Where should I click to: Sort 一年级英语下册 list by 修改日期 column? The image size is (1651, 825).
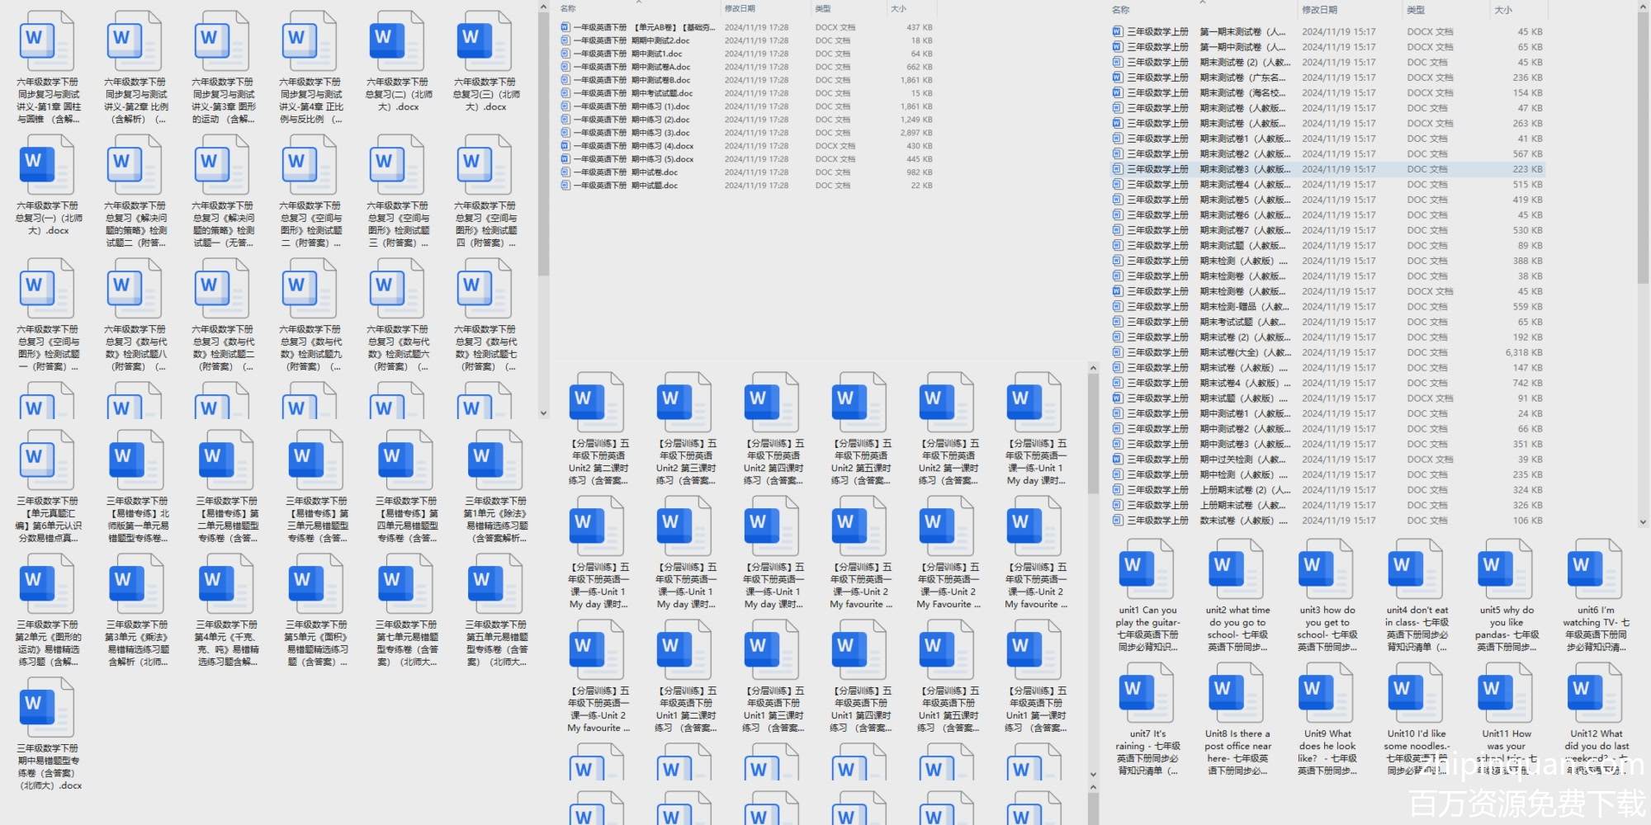(740, 9)
